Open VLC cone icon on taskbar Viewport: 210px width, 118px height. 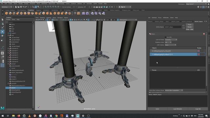(x=30, y=116)
